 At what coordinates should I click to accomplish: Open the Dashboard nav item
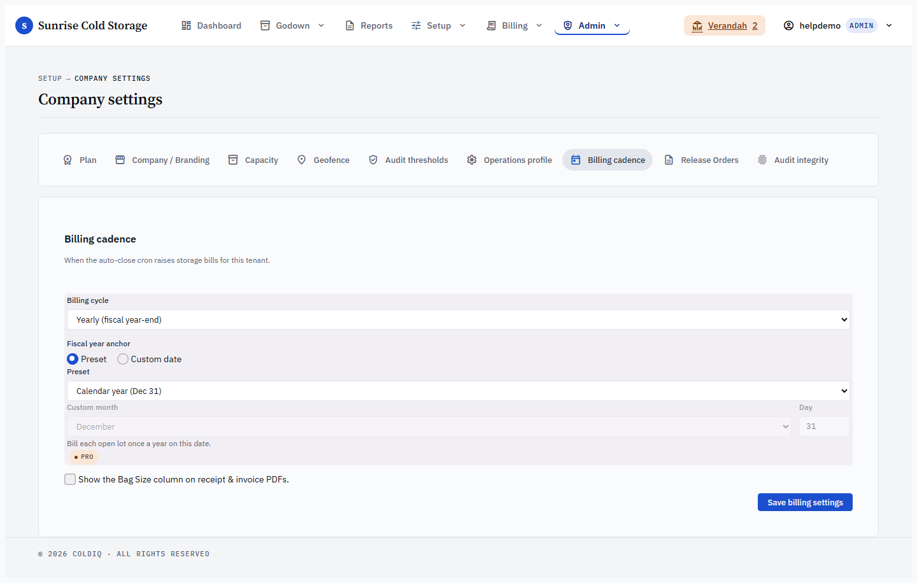click(x=211, y=25)
